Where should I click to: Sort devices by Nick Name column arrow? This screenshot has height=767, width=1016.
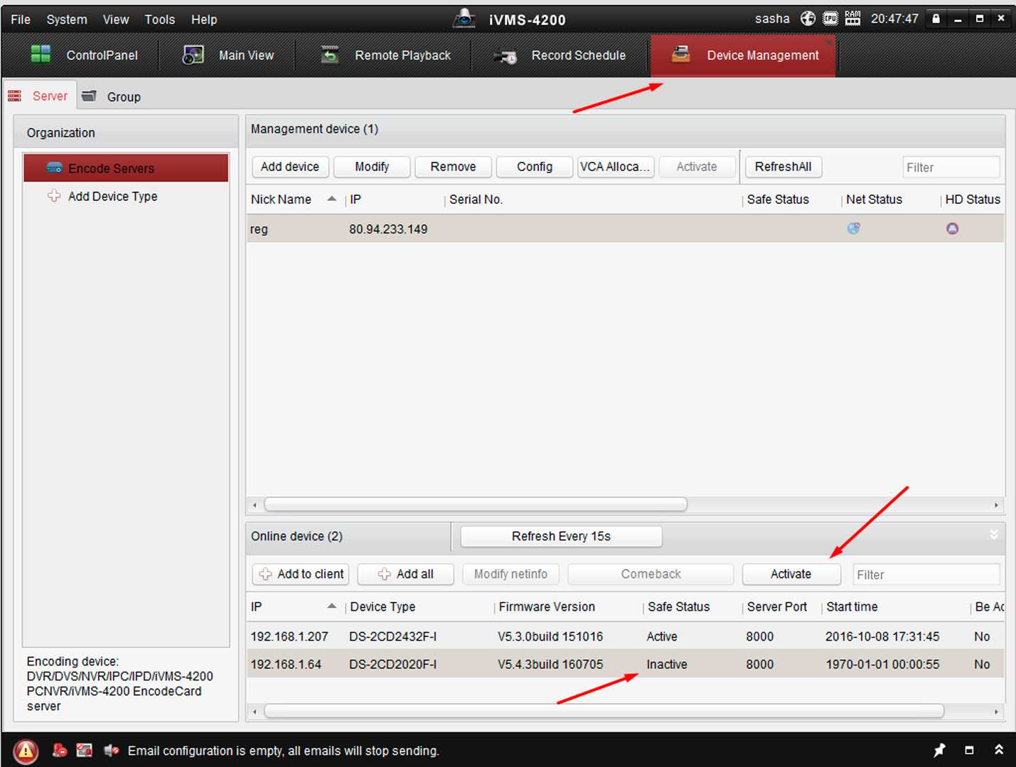[331, 199]
